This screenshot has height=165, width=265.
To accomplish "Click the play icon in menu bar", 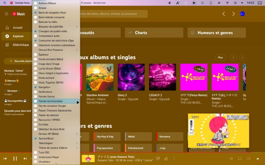I will click(194, 3).
